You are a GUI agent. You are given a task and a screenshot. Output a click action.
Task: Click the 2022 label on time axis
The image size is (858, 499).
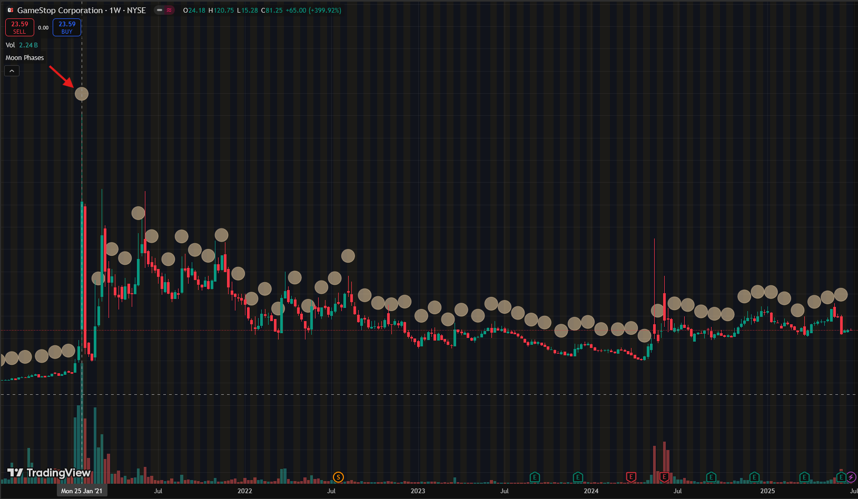[x=245, y=491]
